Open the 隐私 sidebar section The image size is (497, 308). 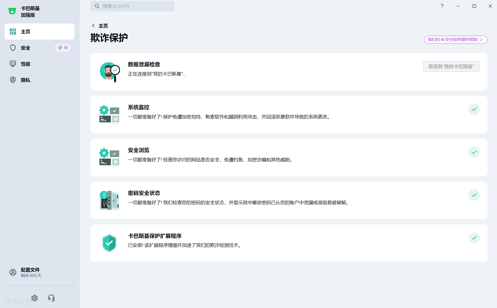pos(40,80)
